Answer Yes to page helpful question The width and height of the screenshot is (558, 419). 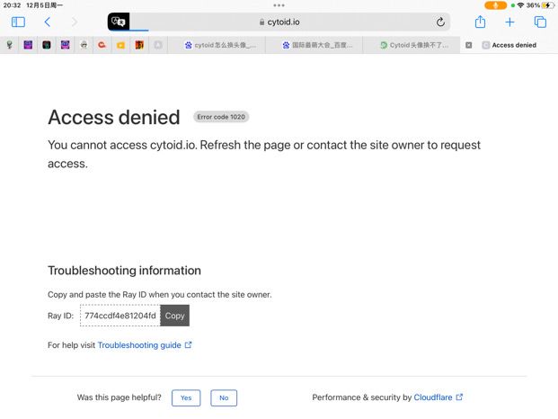(x=186, y=397)
